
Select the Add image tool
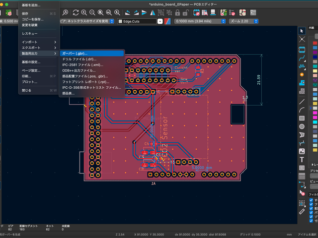coord(302,151)
